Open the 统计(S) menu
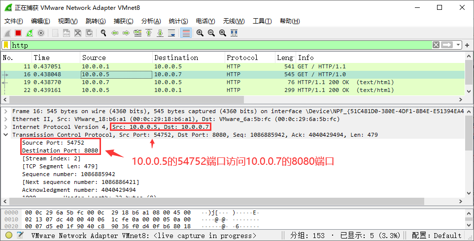 pos(178,21)
